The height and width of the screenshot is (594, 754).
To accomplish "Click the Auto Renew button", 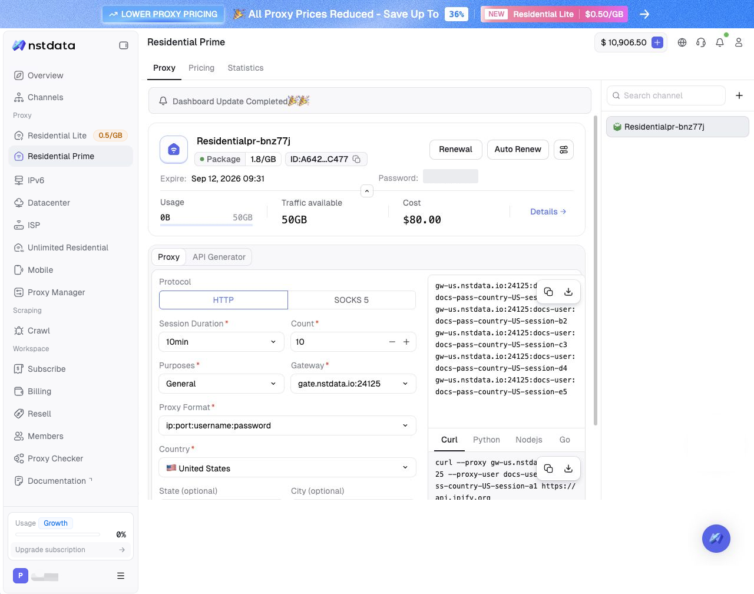I will click(518, 149).
